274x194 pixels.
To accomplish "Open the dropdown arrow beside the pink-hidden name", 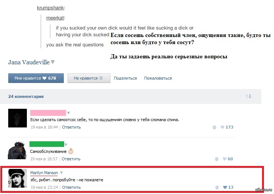I will click(x=69, y=113).
